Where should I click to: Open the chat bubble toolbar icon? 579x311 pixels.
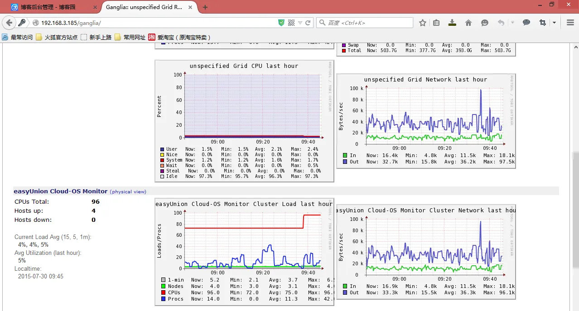click(x=526, y=23)
